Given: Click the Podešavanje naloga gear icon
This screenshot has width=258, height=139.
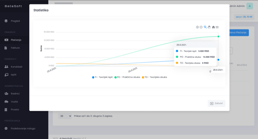Looking at the screenshot, I should [x=6, y=128].
